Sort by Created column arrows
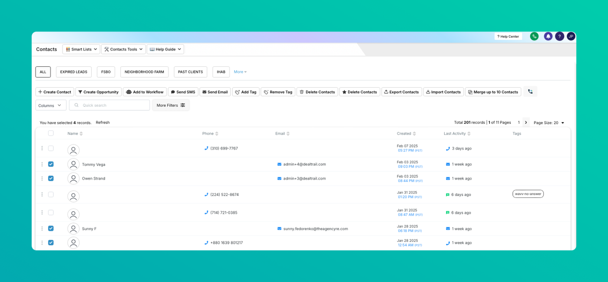Image resolution: width=608 pixels, height=282 pixels. (414, 134)
